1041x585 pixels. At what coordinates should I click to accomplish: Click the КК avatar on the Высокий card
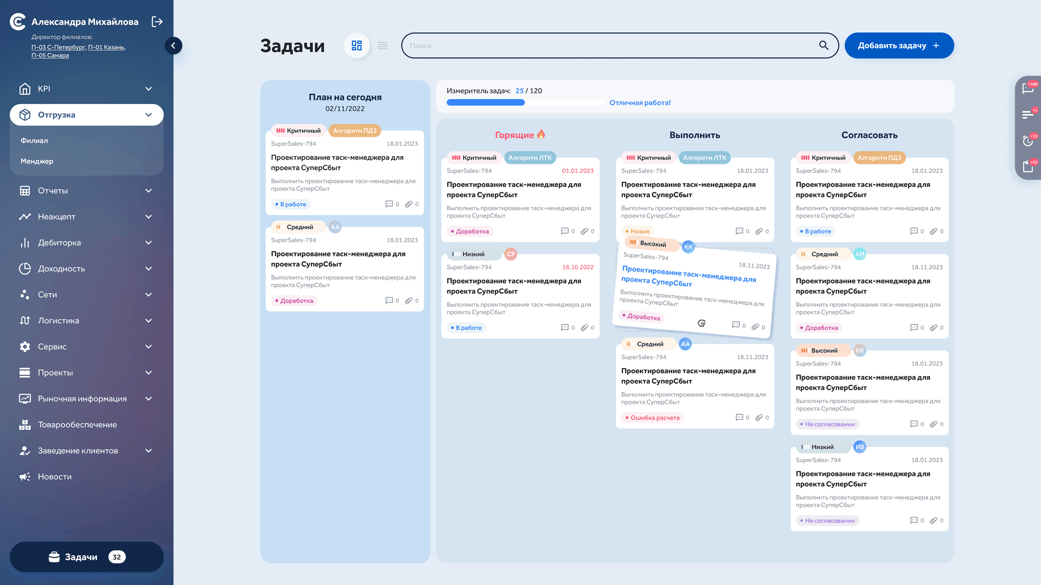coord(688,247)
